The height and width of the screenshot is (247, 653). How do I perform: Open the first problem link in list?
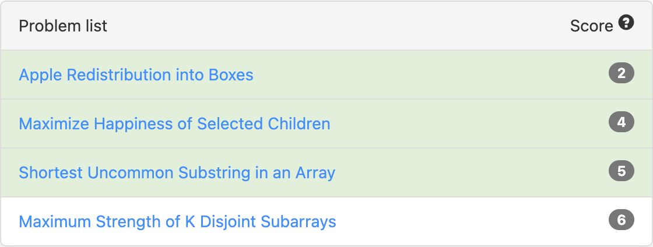pos(136,75)
